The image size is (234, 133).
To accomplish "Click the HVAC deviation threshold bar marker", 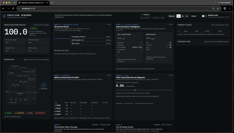I will [135, 90].
